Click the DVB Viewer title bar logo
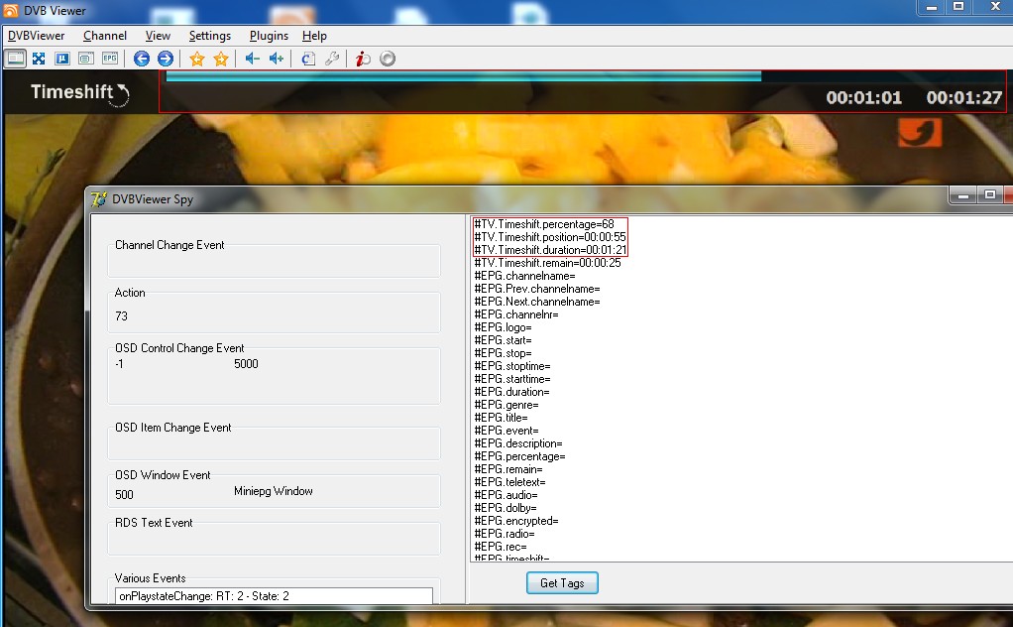Viewport: 1013px width, 627px height. pyautogui.click(x=11, y=10)
